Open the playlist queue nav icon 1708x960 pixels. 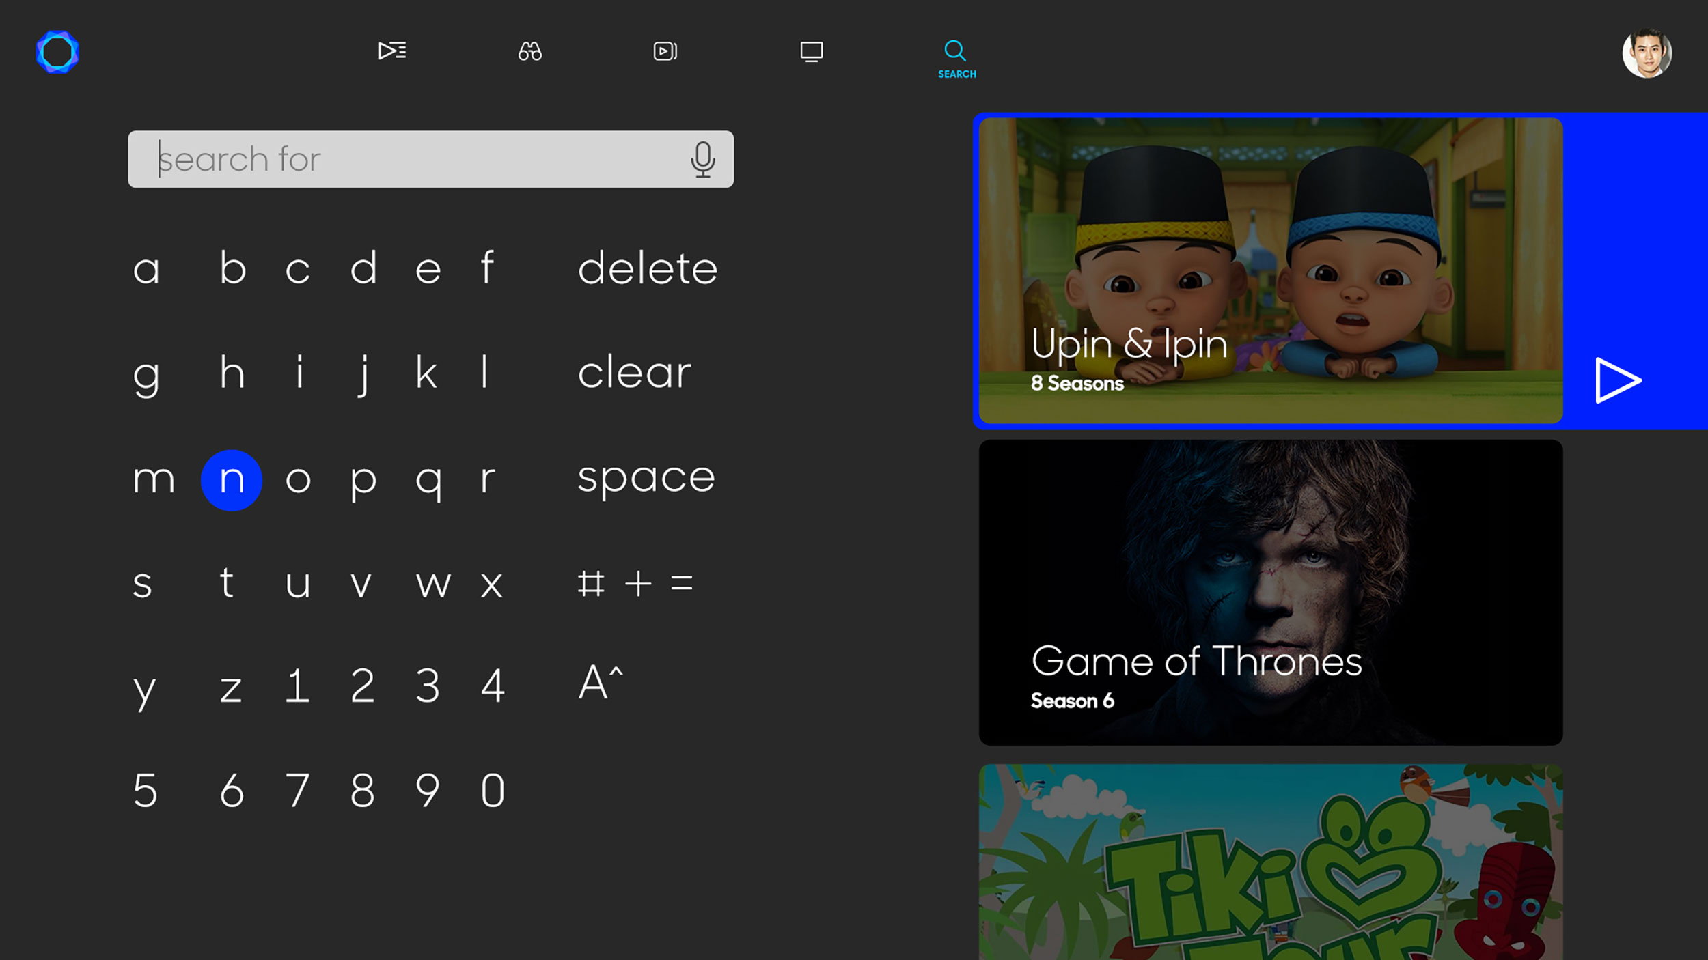pyautogui.click(x=392, y=51)
